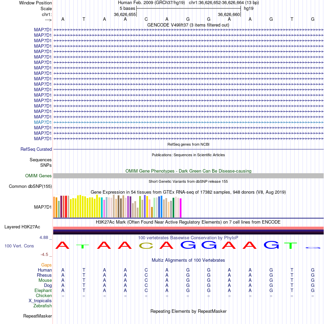Click the SNPs track label
The width and height of the screenshot is (324, 324).
46,165
